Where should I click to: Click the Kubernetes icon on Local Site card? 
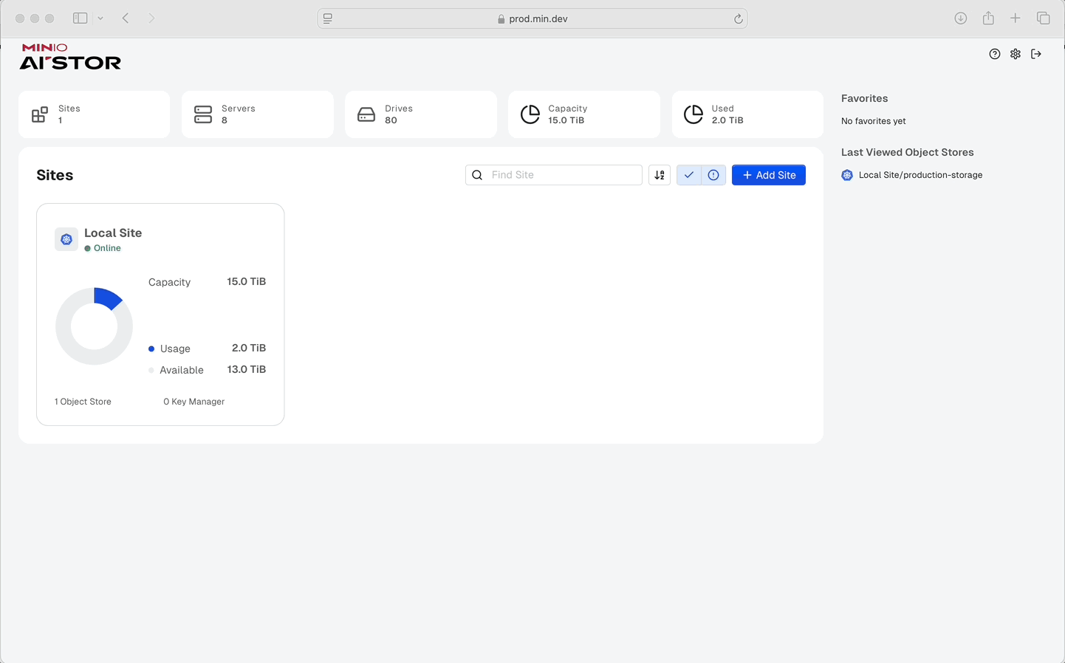[x=66, y=239]
